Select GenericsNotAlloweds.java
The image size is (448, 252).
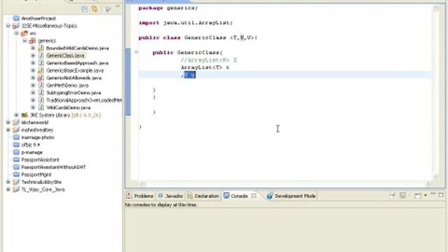pyautogui.click(x=74, y=78)
